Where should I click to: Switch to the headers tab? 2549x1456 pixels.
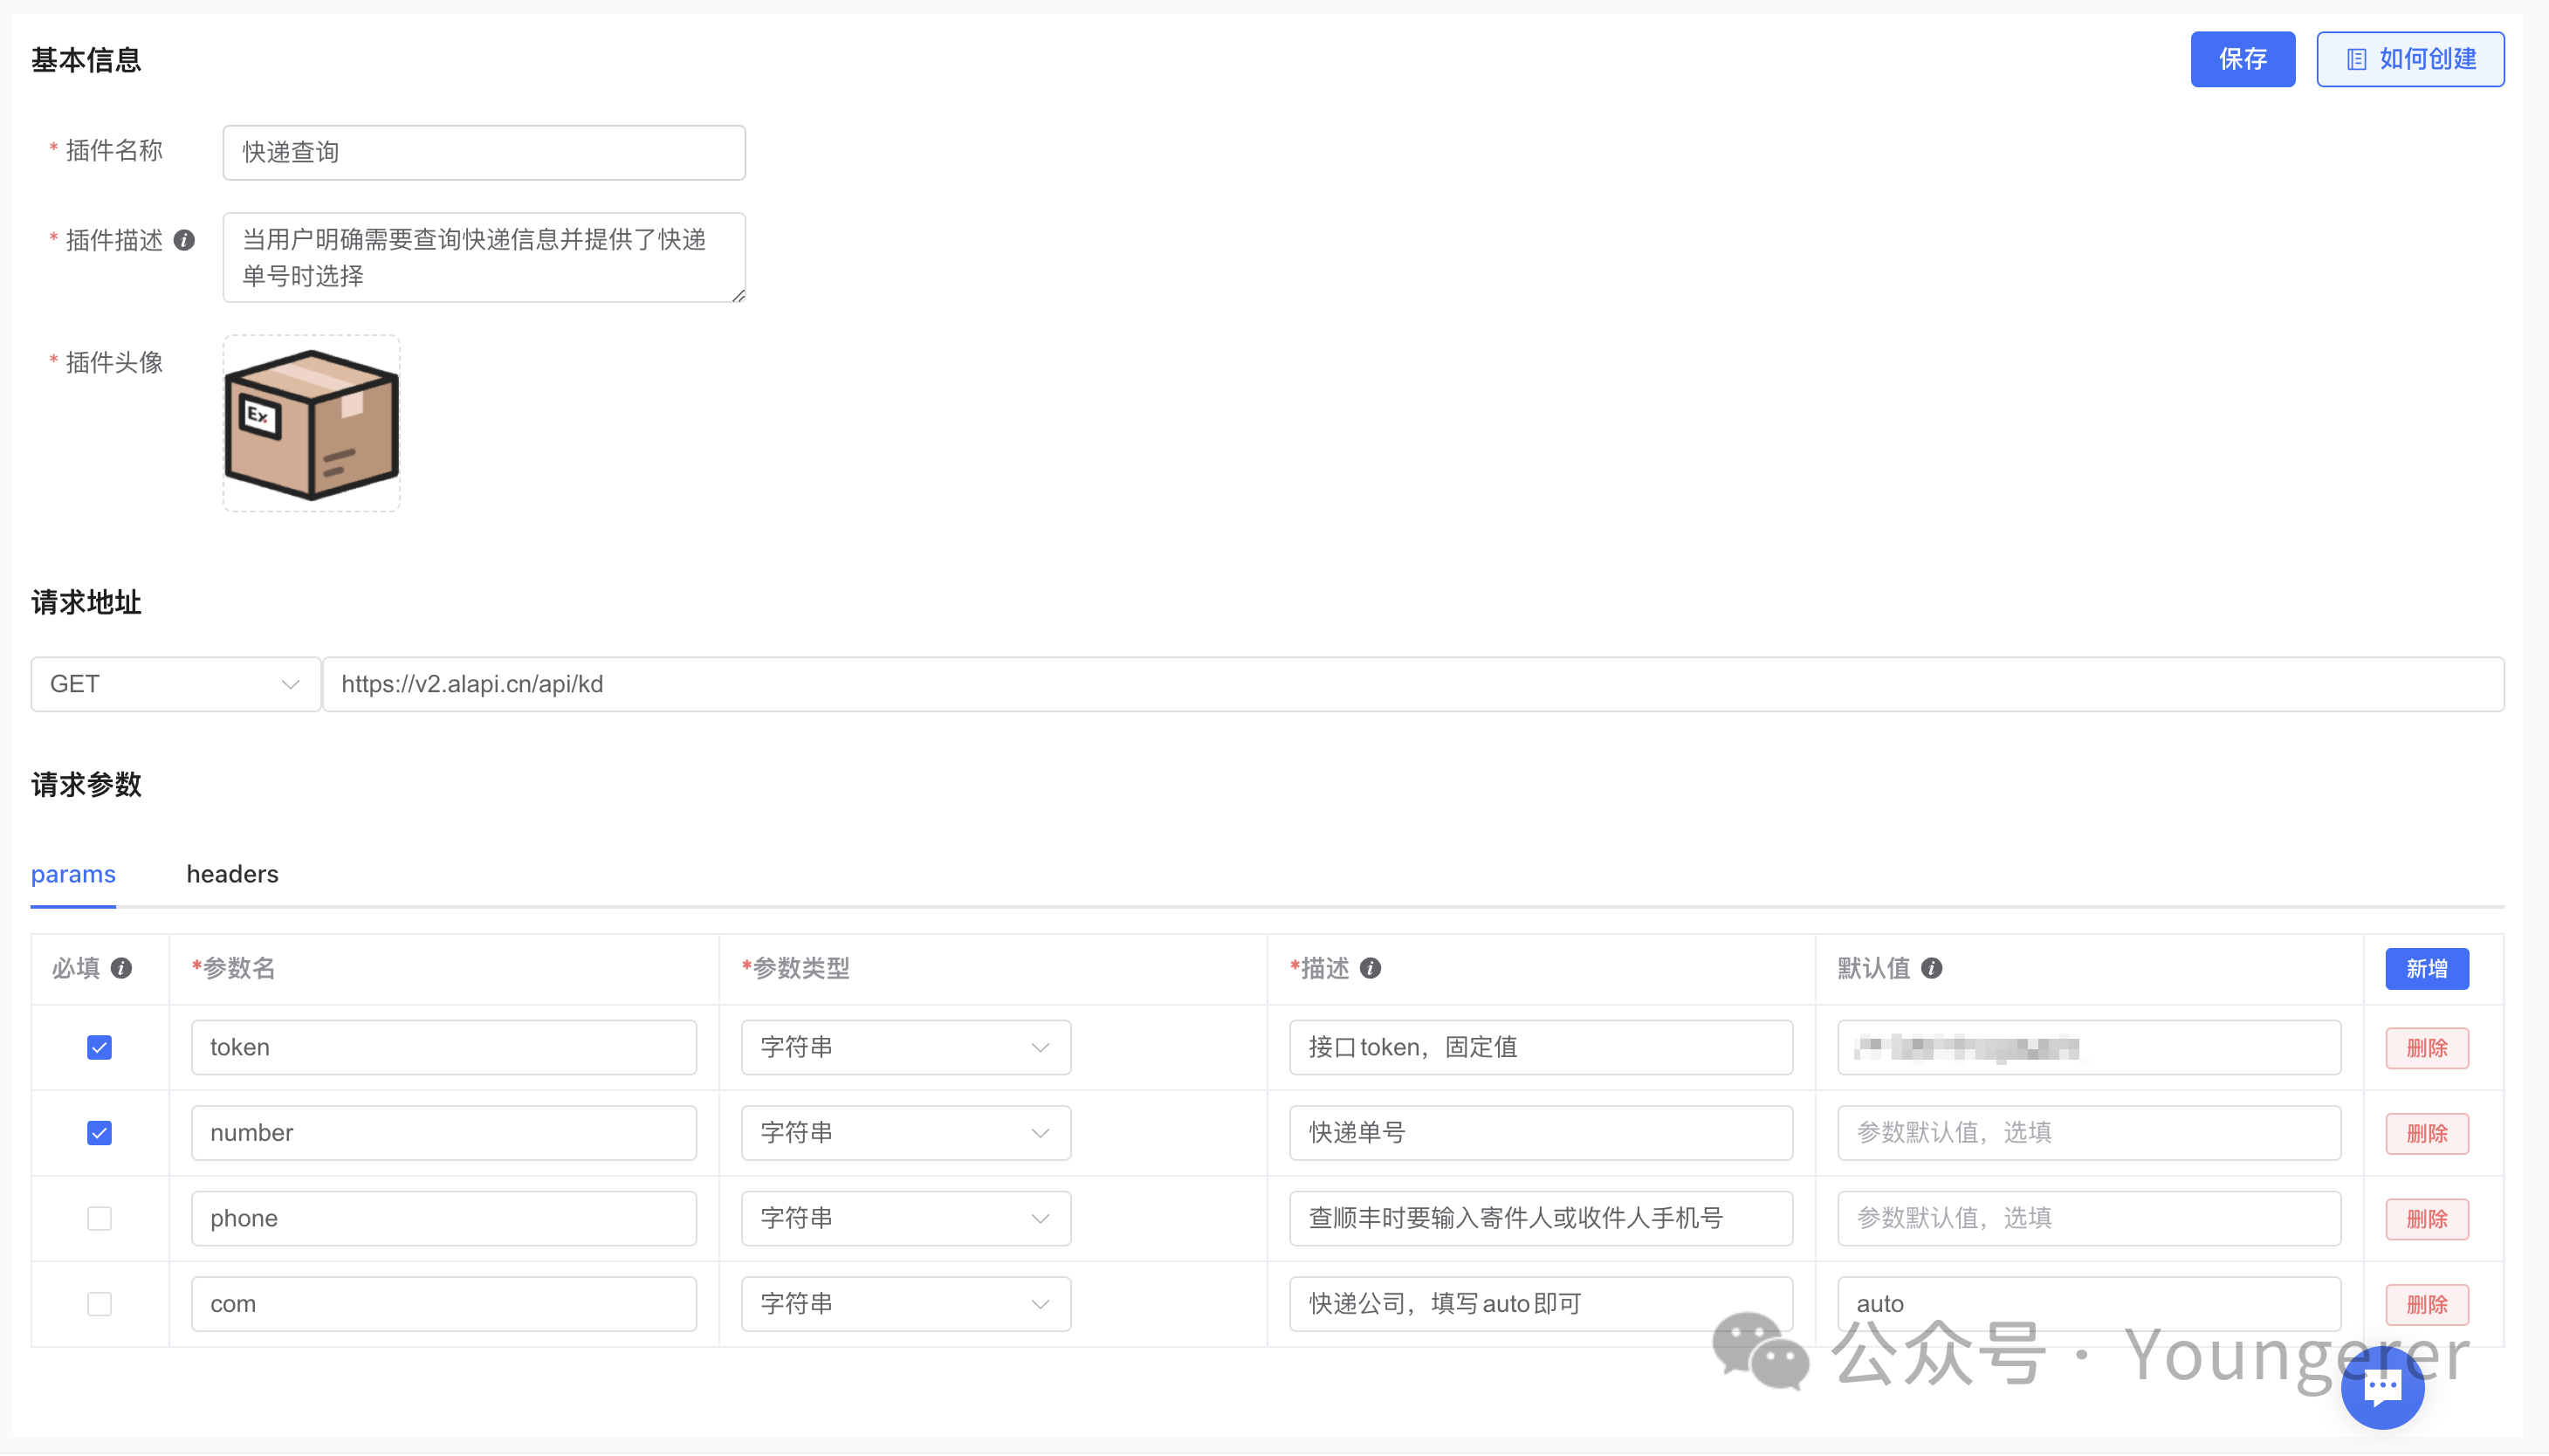232,874
